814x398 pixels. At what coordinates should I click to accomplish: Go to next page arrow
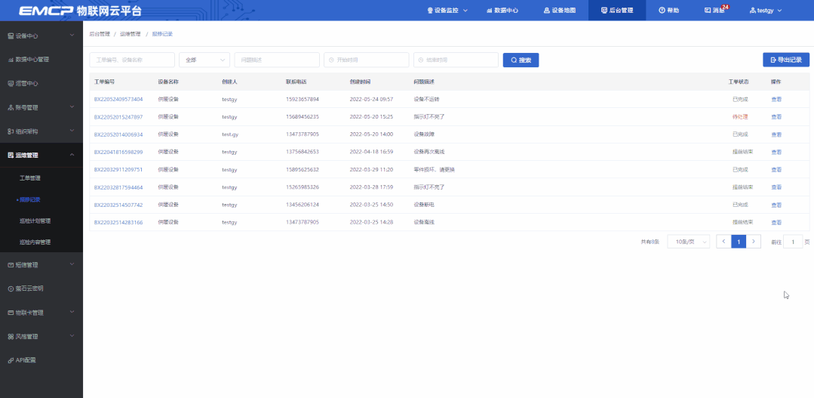754,242
